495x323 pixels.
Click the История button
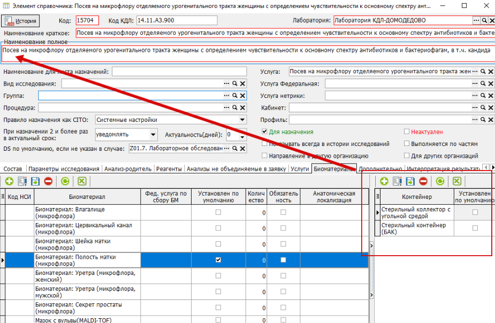click(x=21, y=21)
